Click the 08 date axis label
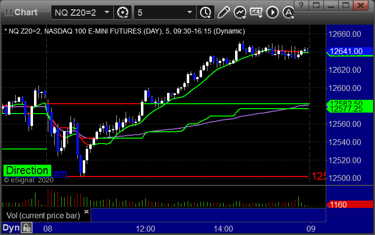 point(48,229)
